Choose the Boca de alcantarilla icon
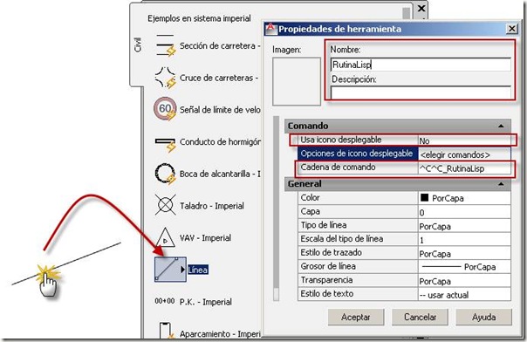 [165, 174]
